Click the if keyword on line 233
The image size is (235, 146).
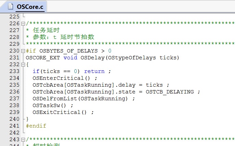[36, 71]
